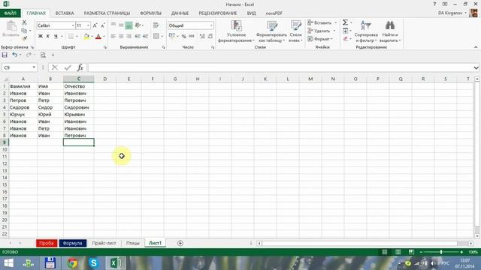
Task: Toggle align text right
Action: (x=129, y=36)
